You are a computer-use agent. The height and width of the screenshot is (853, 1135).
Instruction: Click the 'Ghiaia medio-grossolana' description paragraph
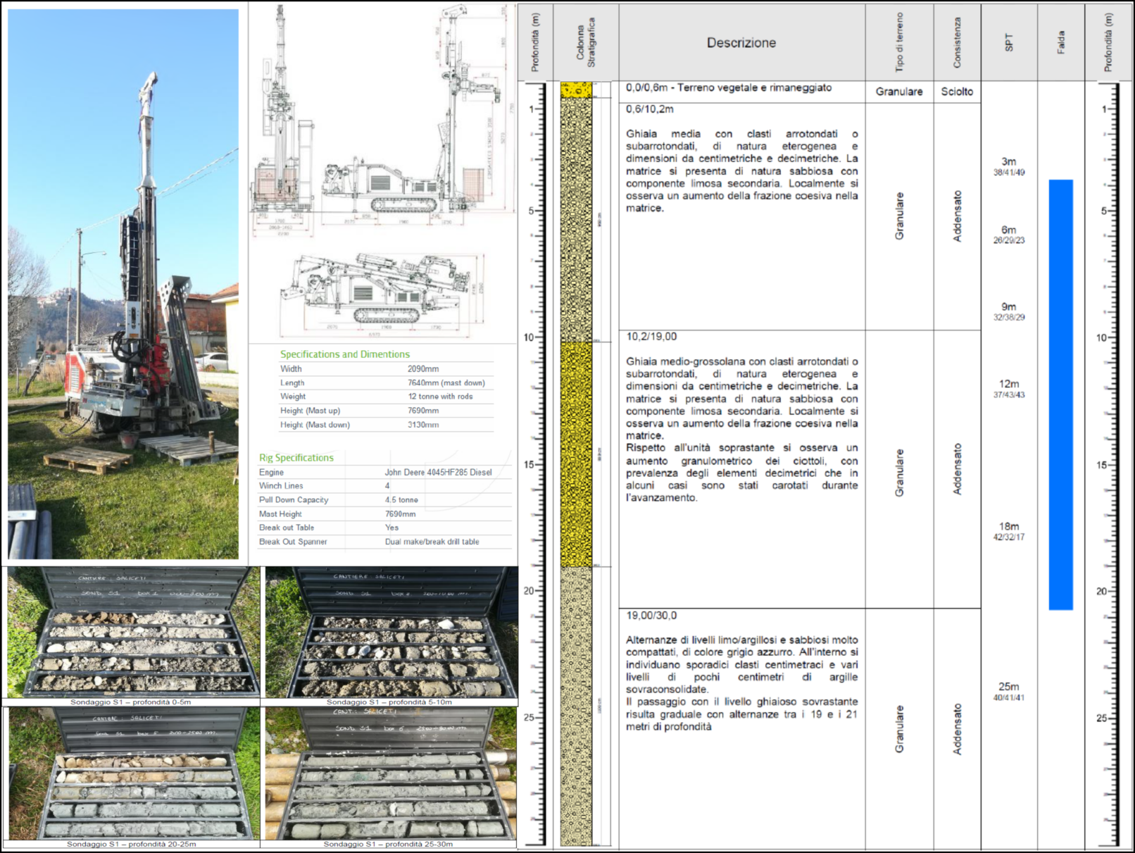pyautogui.click(x=742, y=430)
